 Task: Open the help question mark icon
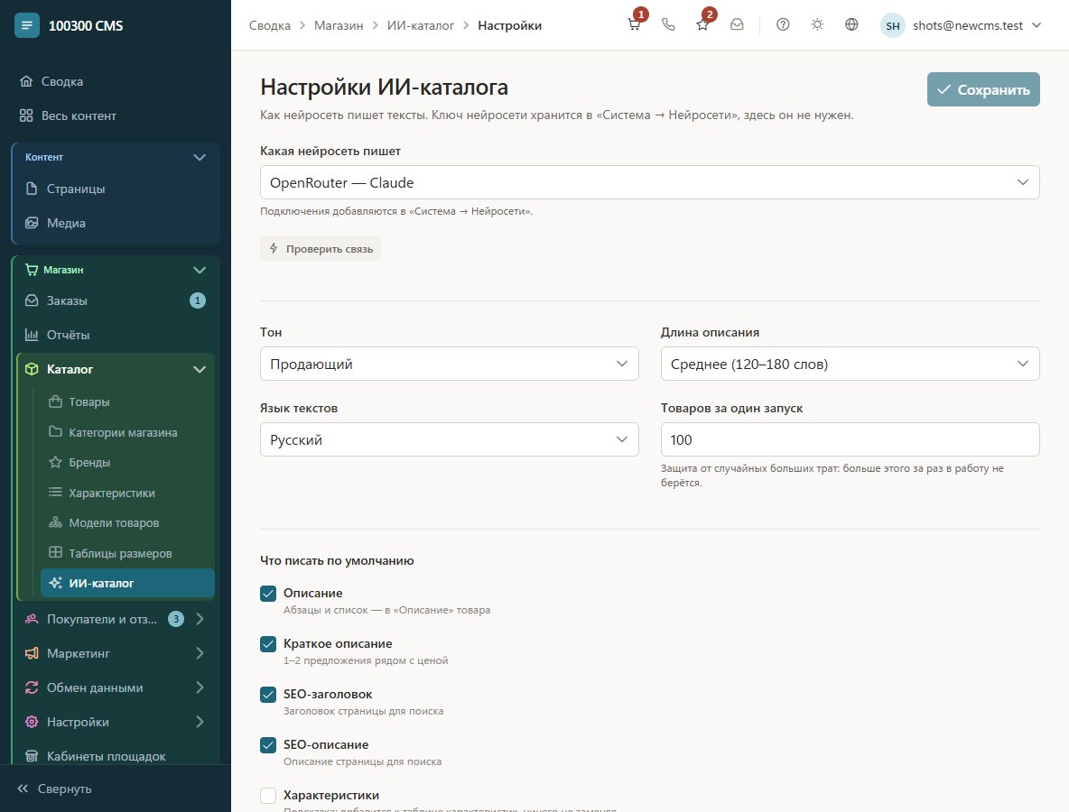coord(783,25)
